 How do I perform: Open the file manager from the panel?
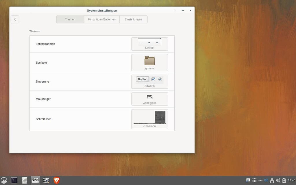click(25, 180)
